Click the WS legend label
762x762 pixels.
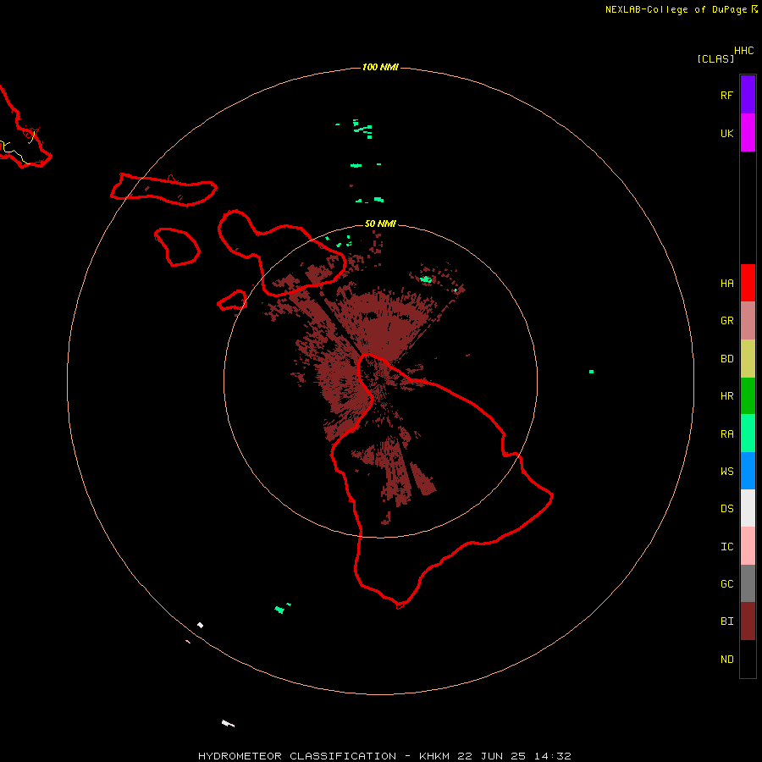[x=726, y=472]
